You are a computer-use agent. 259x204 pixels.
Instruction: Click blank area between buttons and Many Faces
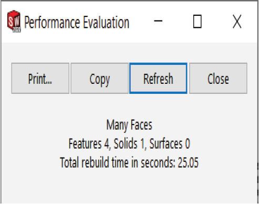[x=129, y=106]
